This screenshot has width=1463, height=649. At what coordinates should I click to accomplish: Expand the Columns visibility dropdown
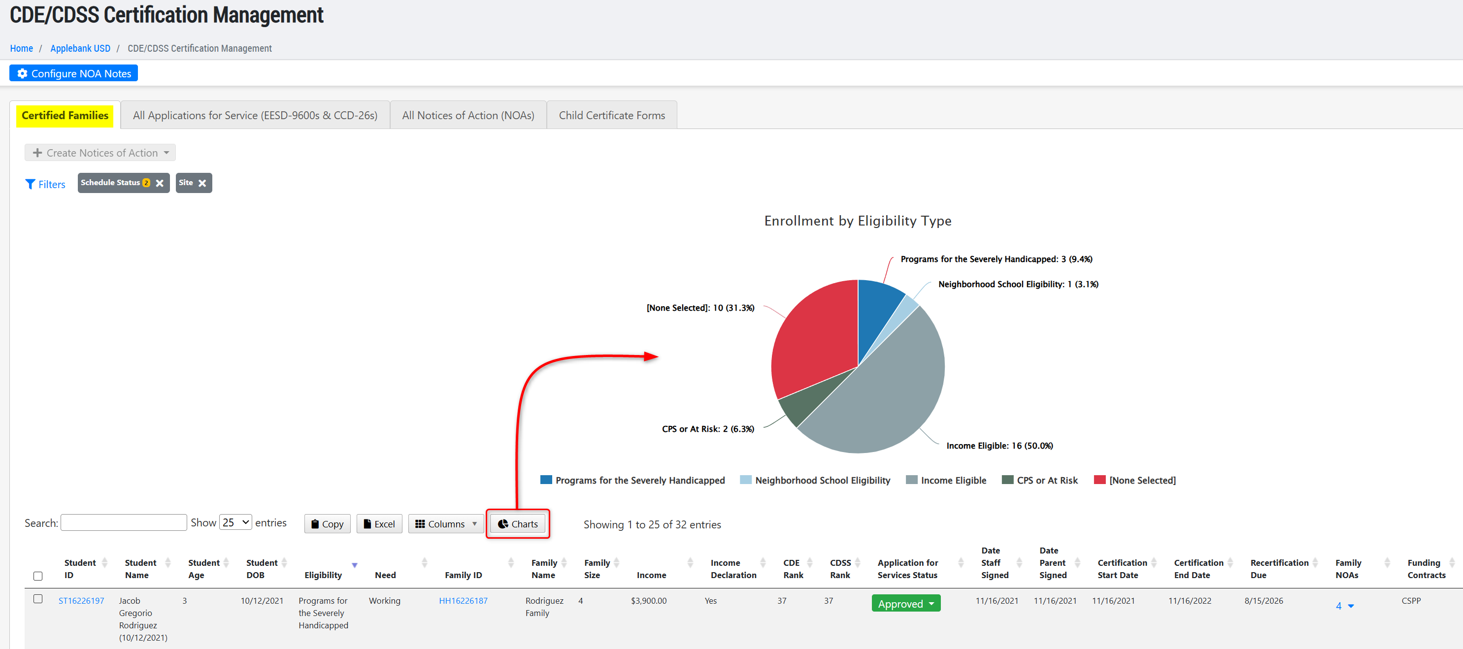(446, 523)
